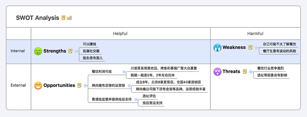Select the Threats topic
The image size is (307, 117).
coord(231,71)
